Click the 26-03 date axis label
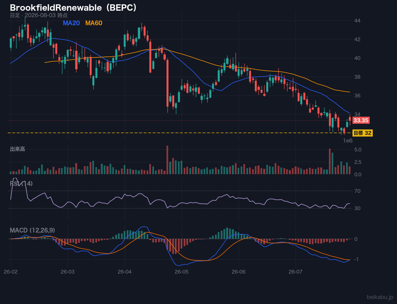The image size is (397, 304). [68, 272]
